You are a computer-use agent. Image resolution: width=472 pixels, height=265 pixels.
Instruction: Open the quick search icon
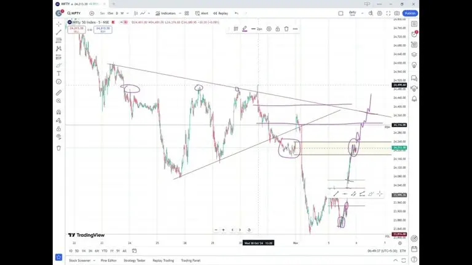point(371,13)
